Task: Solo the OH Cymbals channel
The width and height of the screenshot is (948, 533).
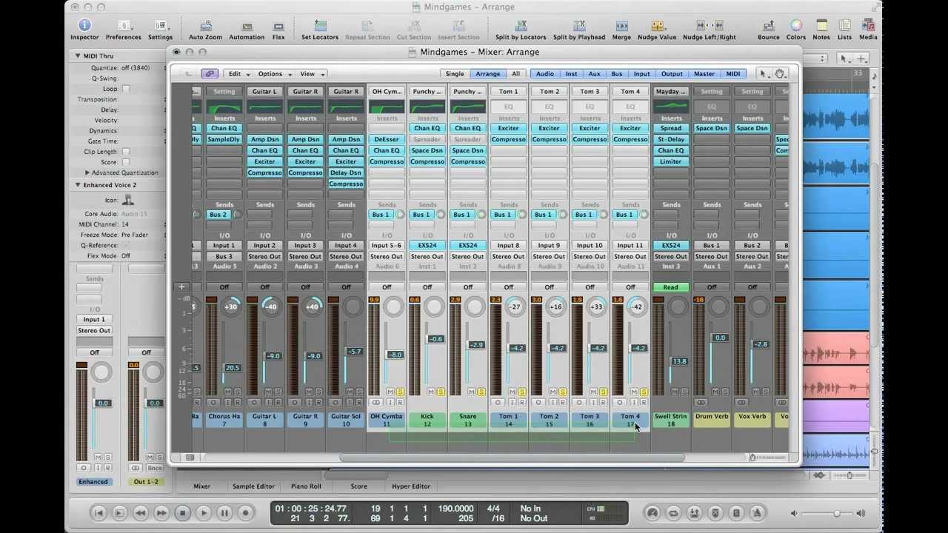Action: 400,392
